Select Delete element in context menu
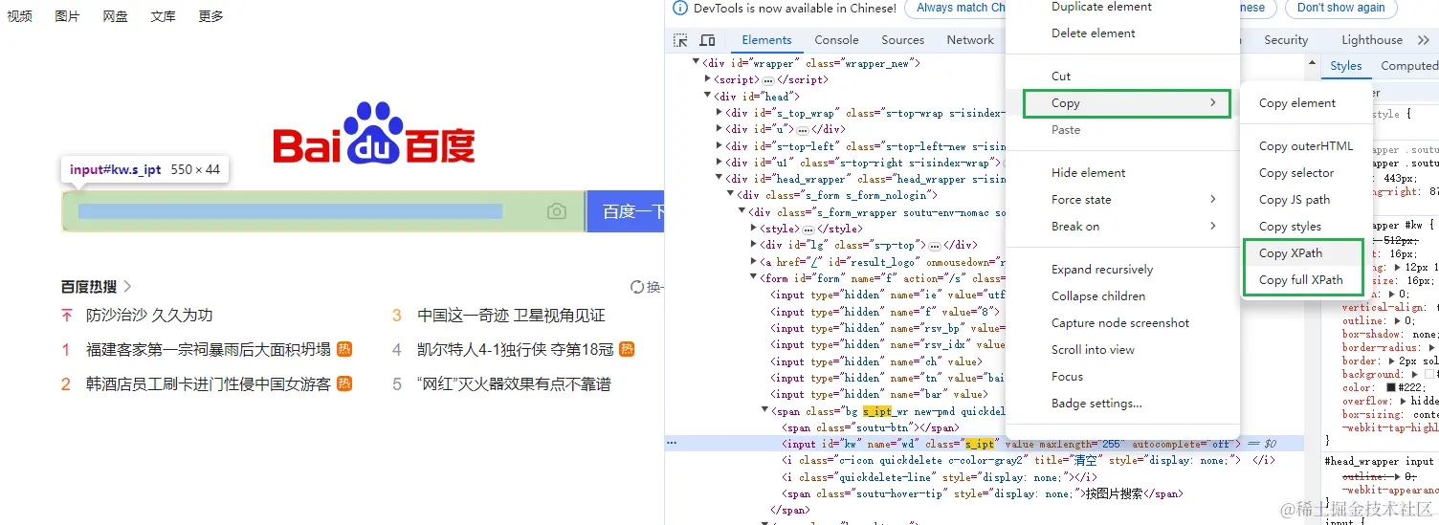The height and width of the screenshot is (525, 1439). (x=1122, y=33)
